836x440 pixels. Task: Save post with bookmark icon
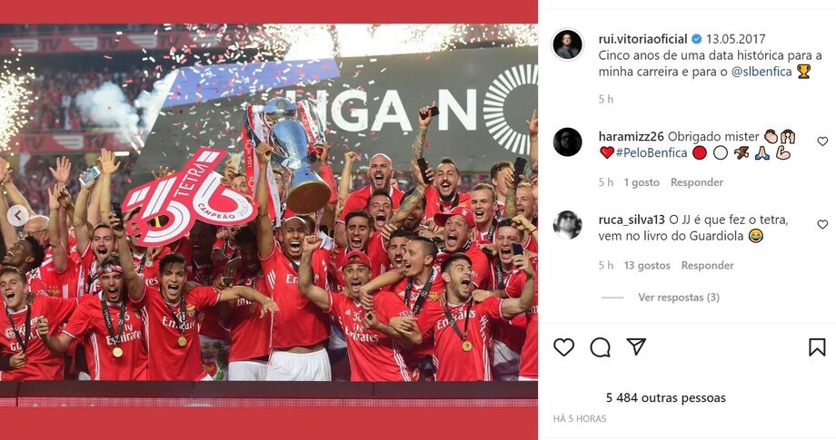817,347
